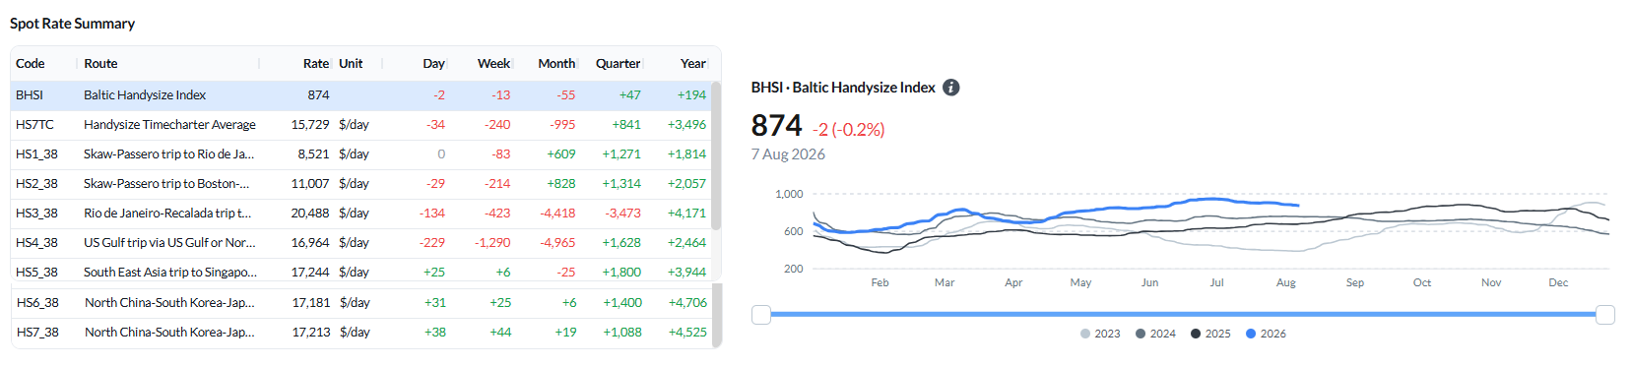Select the HS7TC code row
1629x367 pixels.
pyautogui.click(x=34, y=125)
